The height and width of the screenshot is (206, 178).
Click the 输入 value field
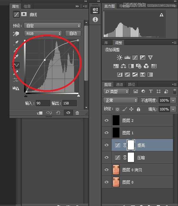(x=43, y=103)
